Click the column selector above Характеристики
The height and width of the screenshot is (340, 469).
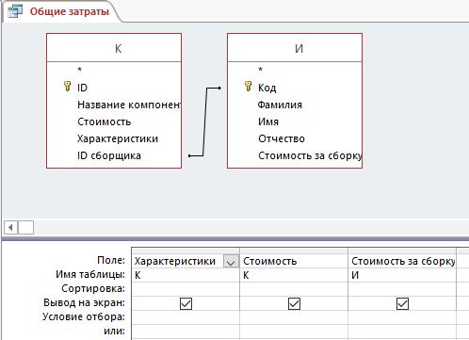pos(186,251)
